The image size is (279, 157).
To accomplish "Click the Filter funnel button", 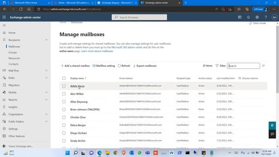I will (221, 66).
